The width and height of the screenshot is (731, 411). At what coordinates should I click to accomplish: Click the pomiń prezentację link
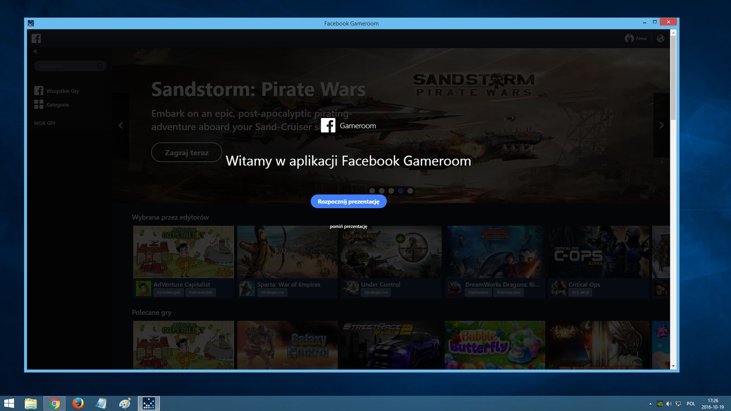tap(348, 226)
